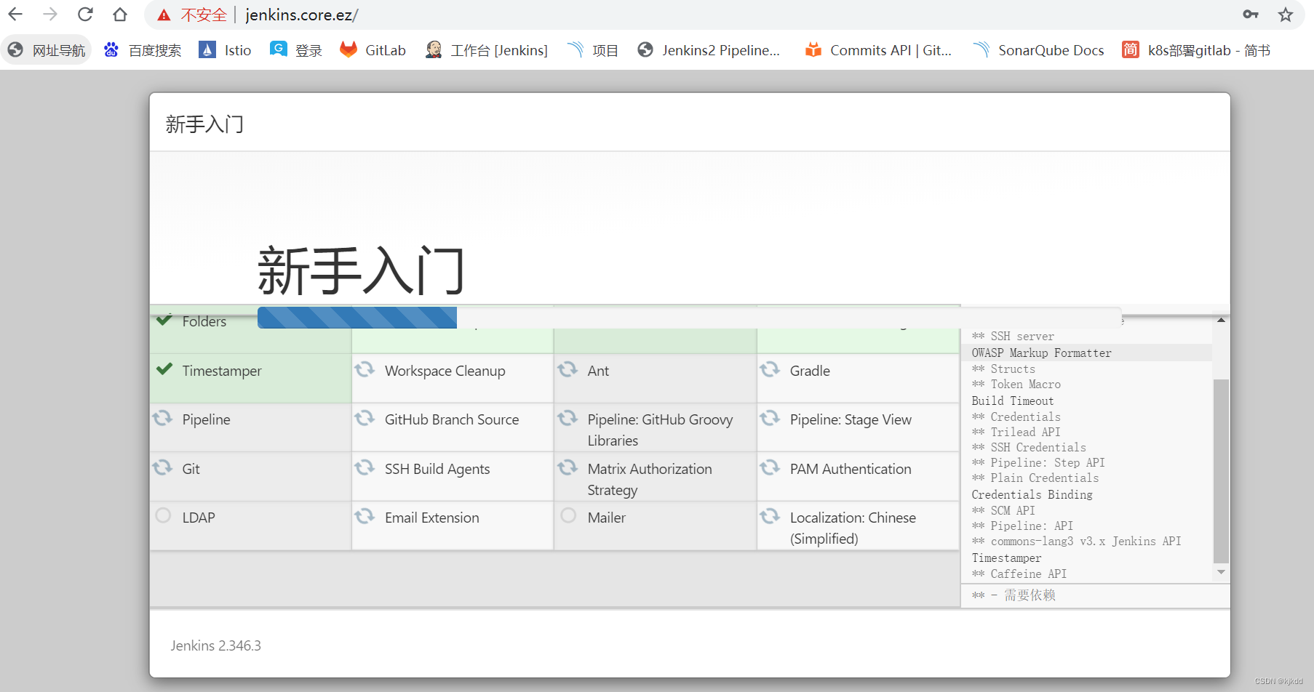Image resolution: width=1314 pixels, height=692 pixels.
Task: Click the SSH Build Agents label
Action: point(437,469)
